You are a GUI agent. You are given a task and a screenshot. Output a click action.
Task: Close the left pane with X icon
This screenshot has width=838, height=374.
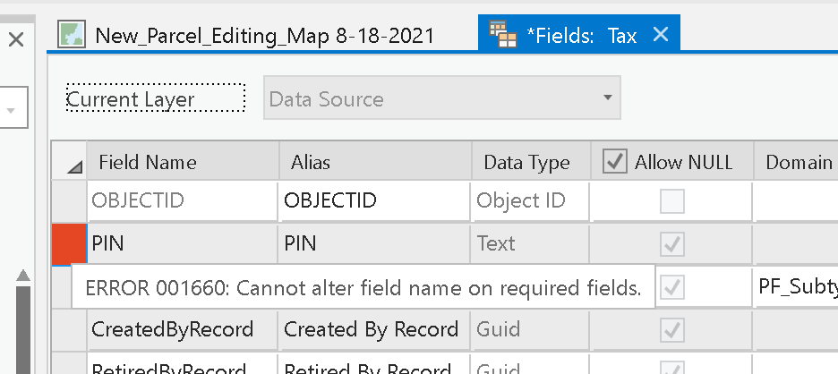tap(16, 39)
